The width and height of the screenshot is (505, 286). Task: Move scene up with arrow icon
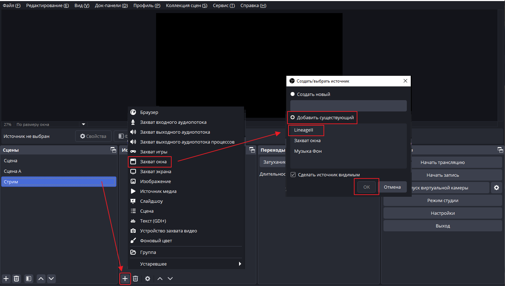tap(41, 279)
